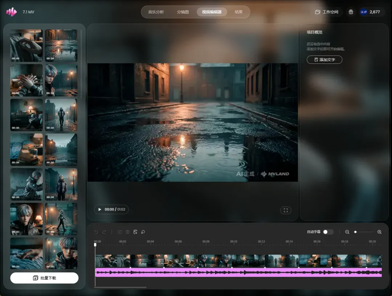Enter fullscreen preview mode
The width and height of the screenshot is (392, 296).
pyautogui.click(x=286, y=210)
